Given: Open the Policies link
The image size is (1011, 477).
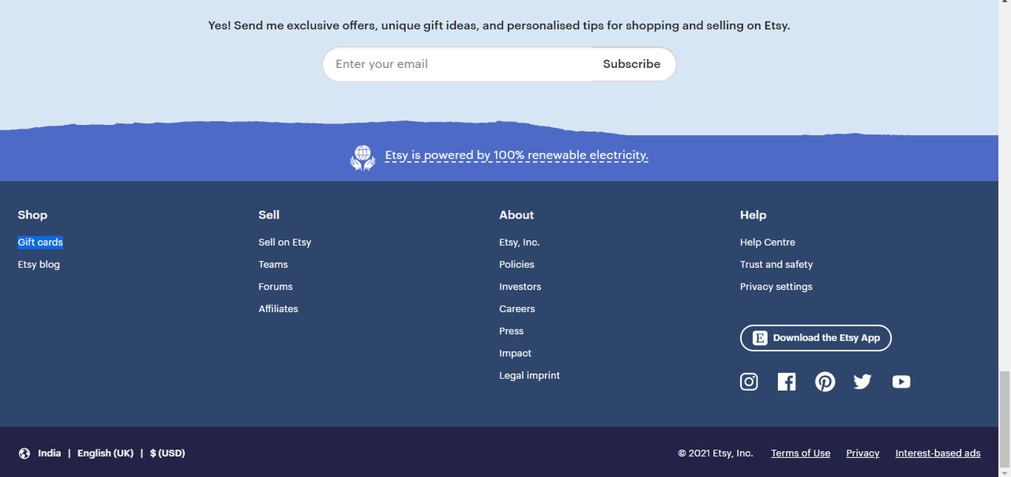Looking at the screenshot, I should pos(517,265).
